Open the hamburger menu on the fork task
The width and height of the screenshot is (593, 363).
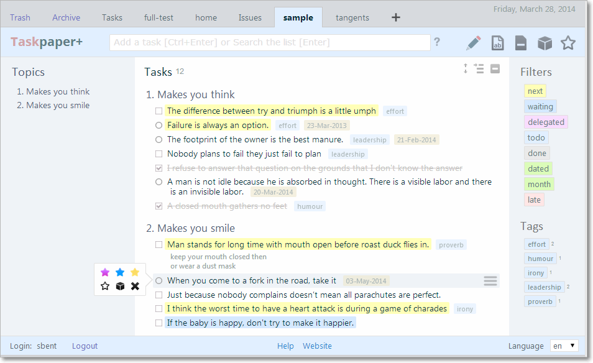490,280
